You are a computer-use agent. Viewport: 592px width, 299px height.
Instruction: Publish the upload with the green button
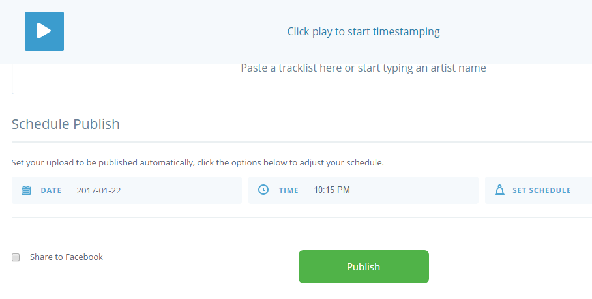click(x=364, y=266)
